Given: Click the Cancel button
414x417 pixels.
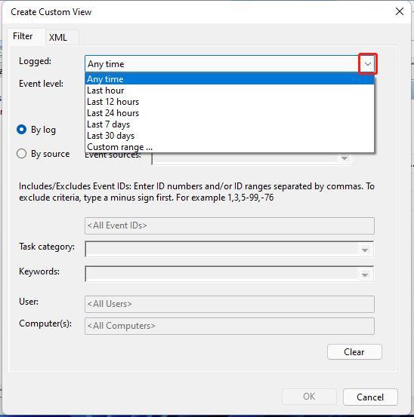Looking at the screenshot, I should pyautogui.click(x=370, y=397).
